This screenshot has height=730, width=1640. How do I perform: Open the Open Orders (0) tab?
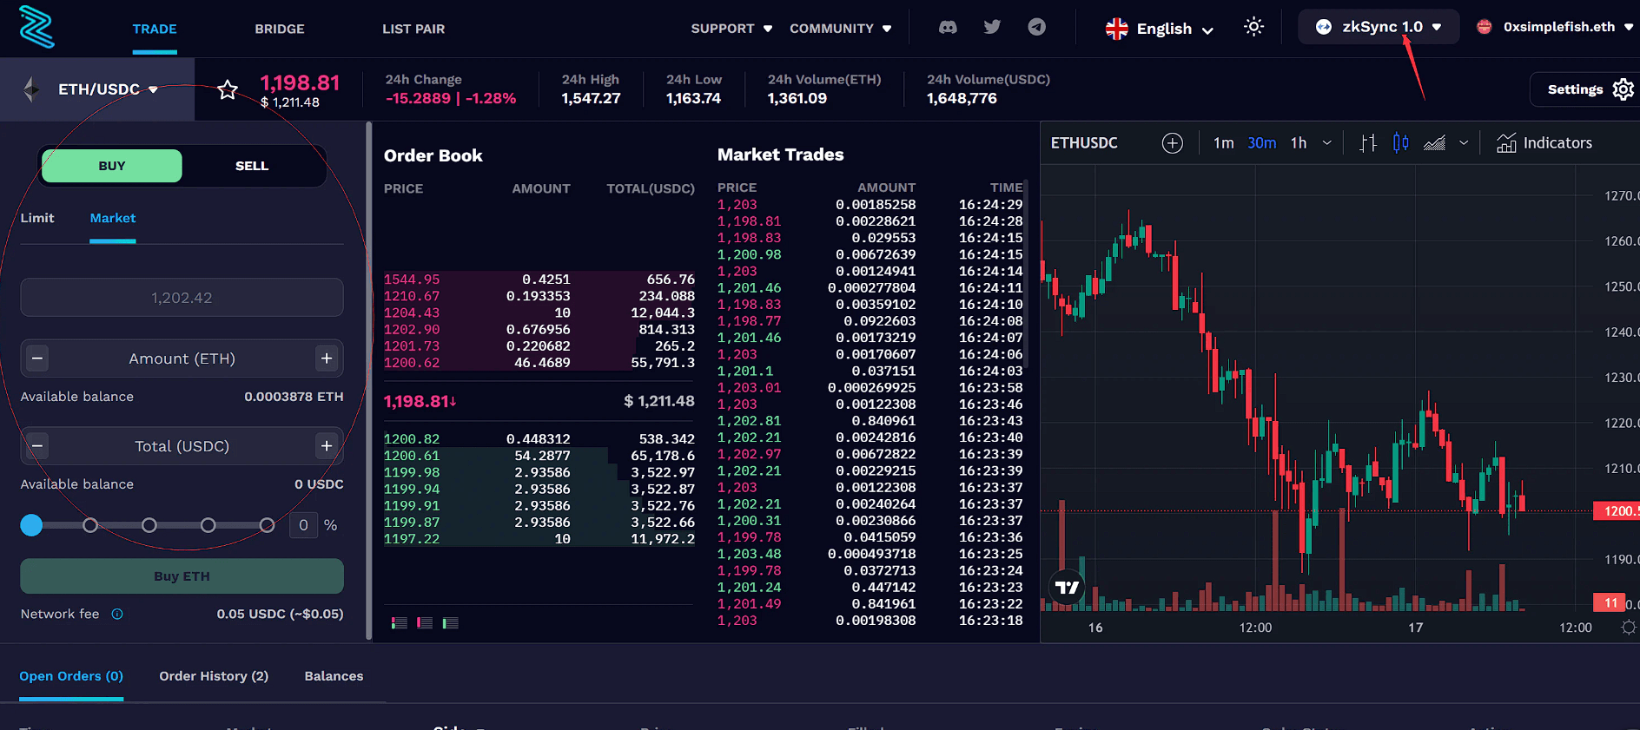coord(71,676)
